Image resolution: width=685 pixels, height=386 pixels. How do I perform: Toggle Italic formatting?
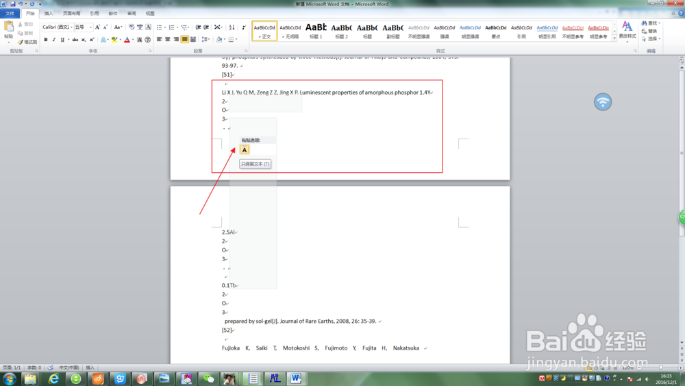tap(54, 40)
